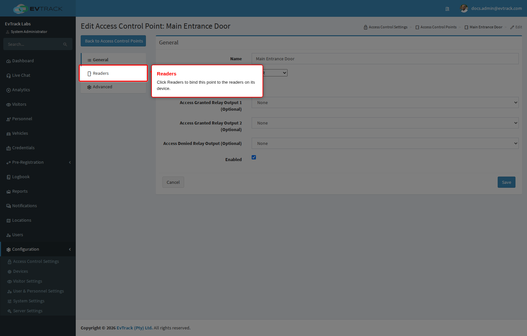Click the Server Settings icon
The height and width of the screenshot is (336, 527).
pos(10,311)
